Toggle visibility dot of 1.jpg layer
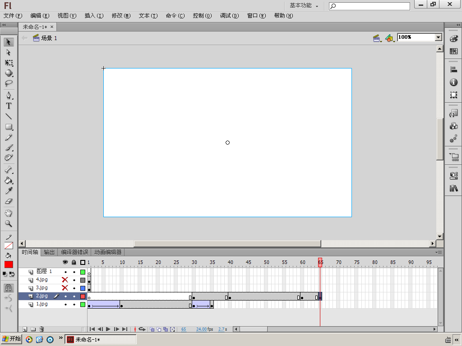This screenshot has width=462, height=346. (x=65, y=305)
